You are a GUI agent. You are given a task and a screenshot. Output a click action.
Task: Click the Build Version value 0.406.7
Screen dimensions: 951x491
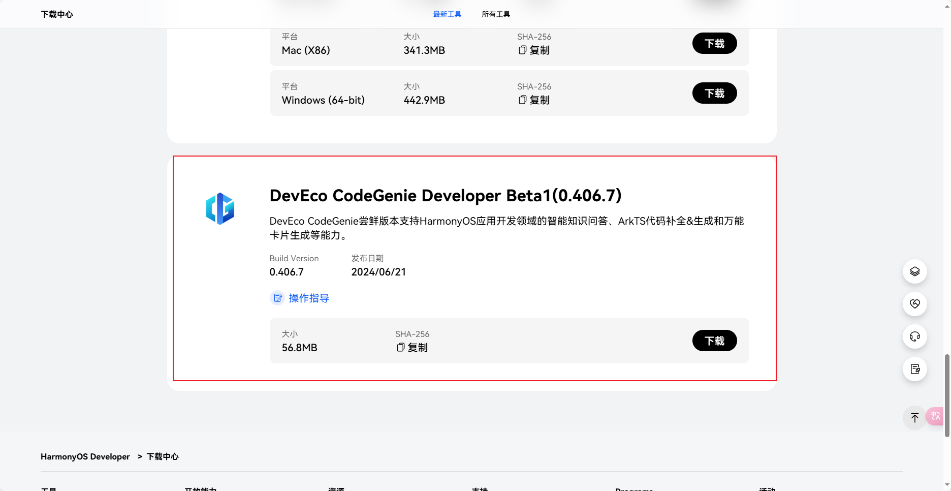click(287, 272)
